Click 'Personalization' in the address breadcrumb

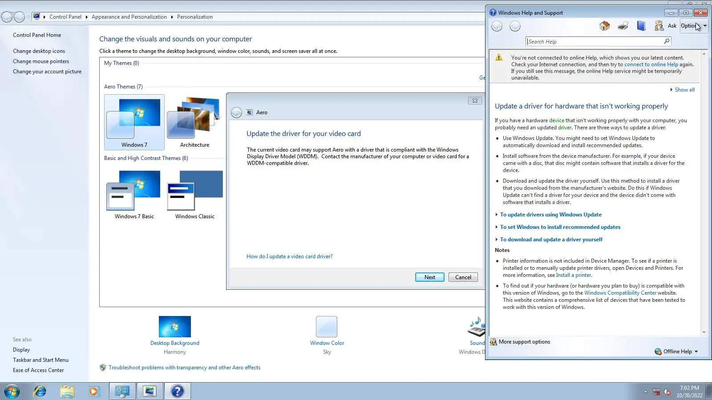[194, 17]
